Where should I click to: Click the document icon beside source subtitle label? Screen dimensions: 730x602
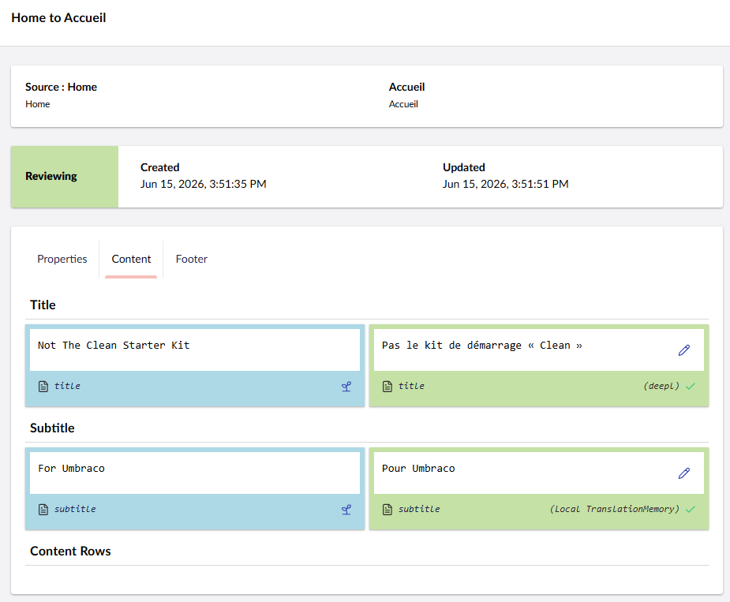point(43,510)
